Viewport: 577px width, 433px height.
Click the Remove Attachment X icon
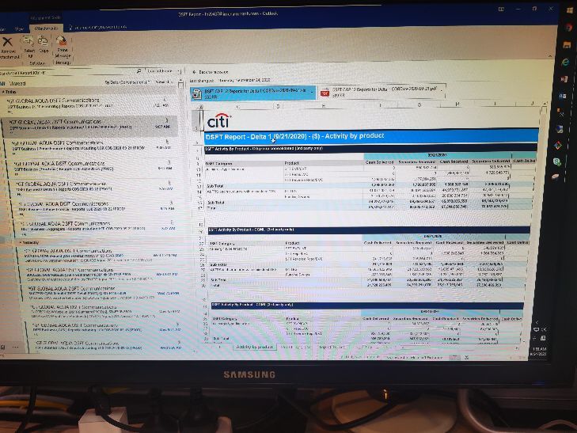8,42
